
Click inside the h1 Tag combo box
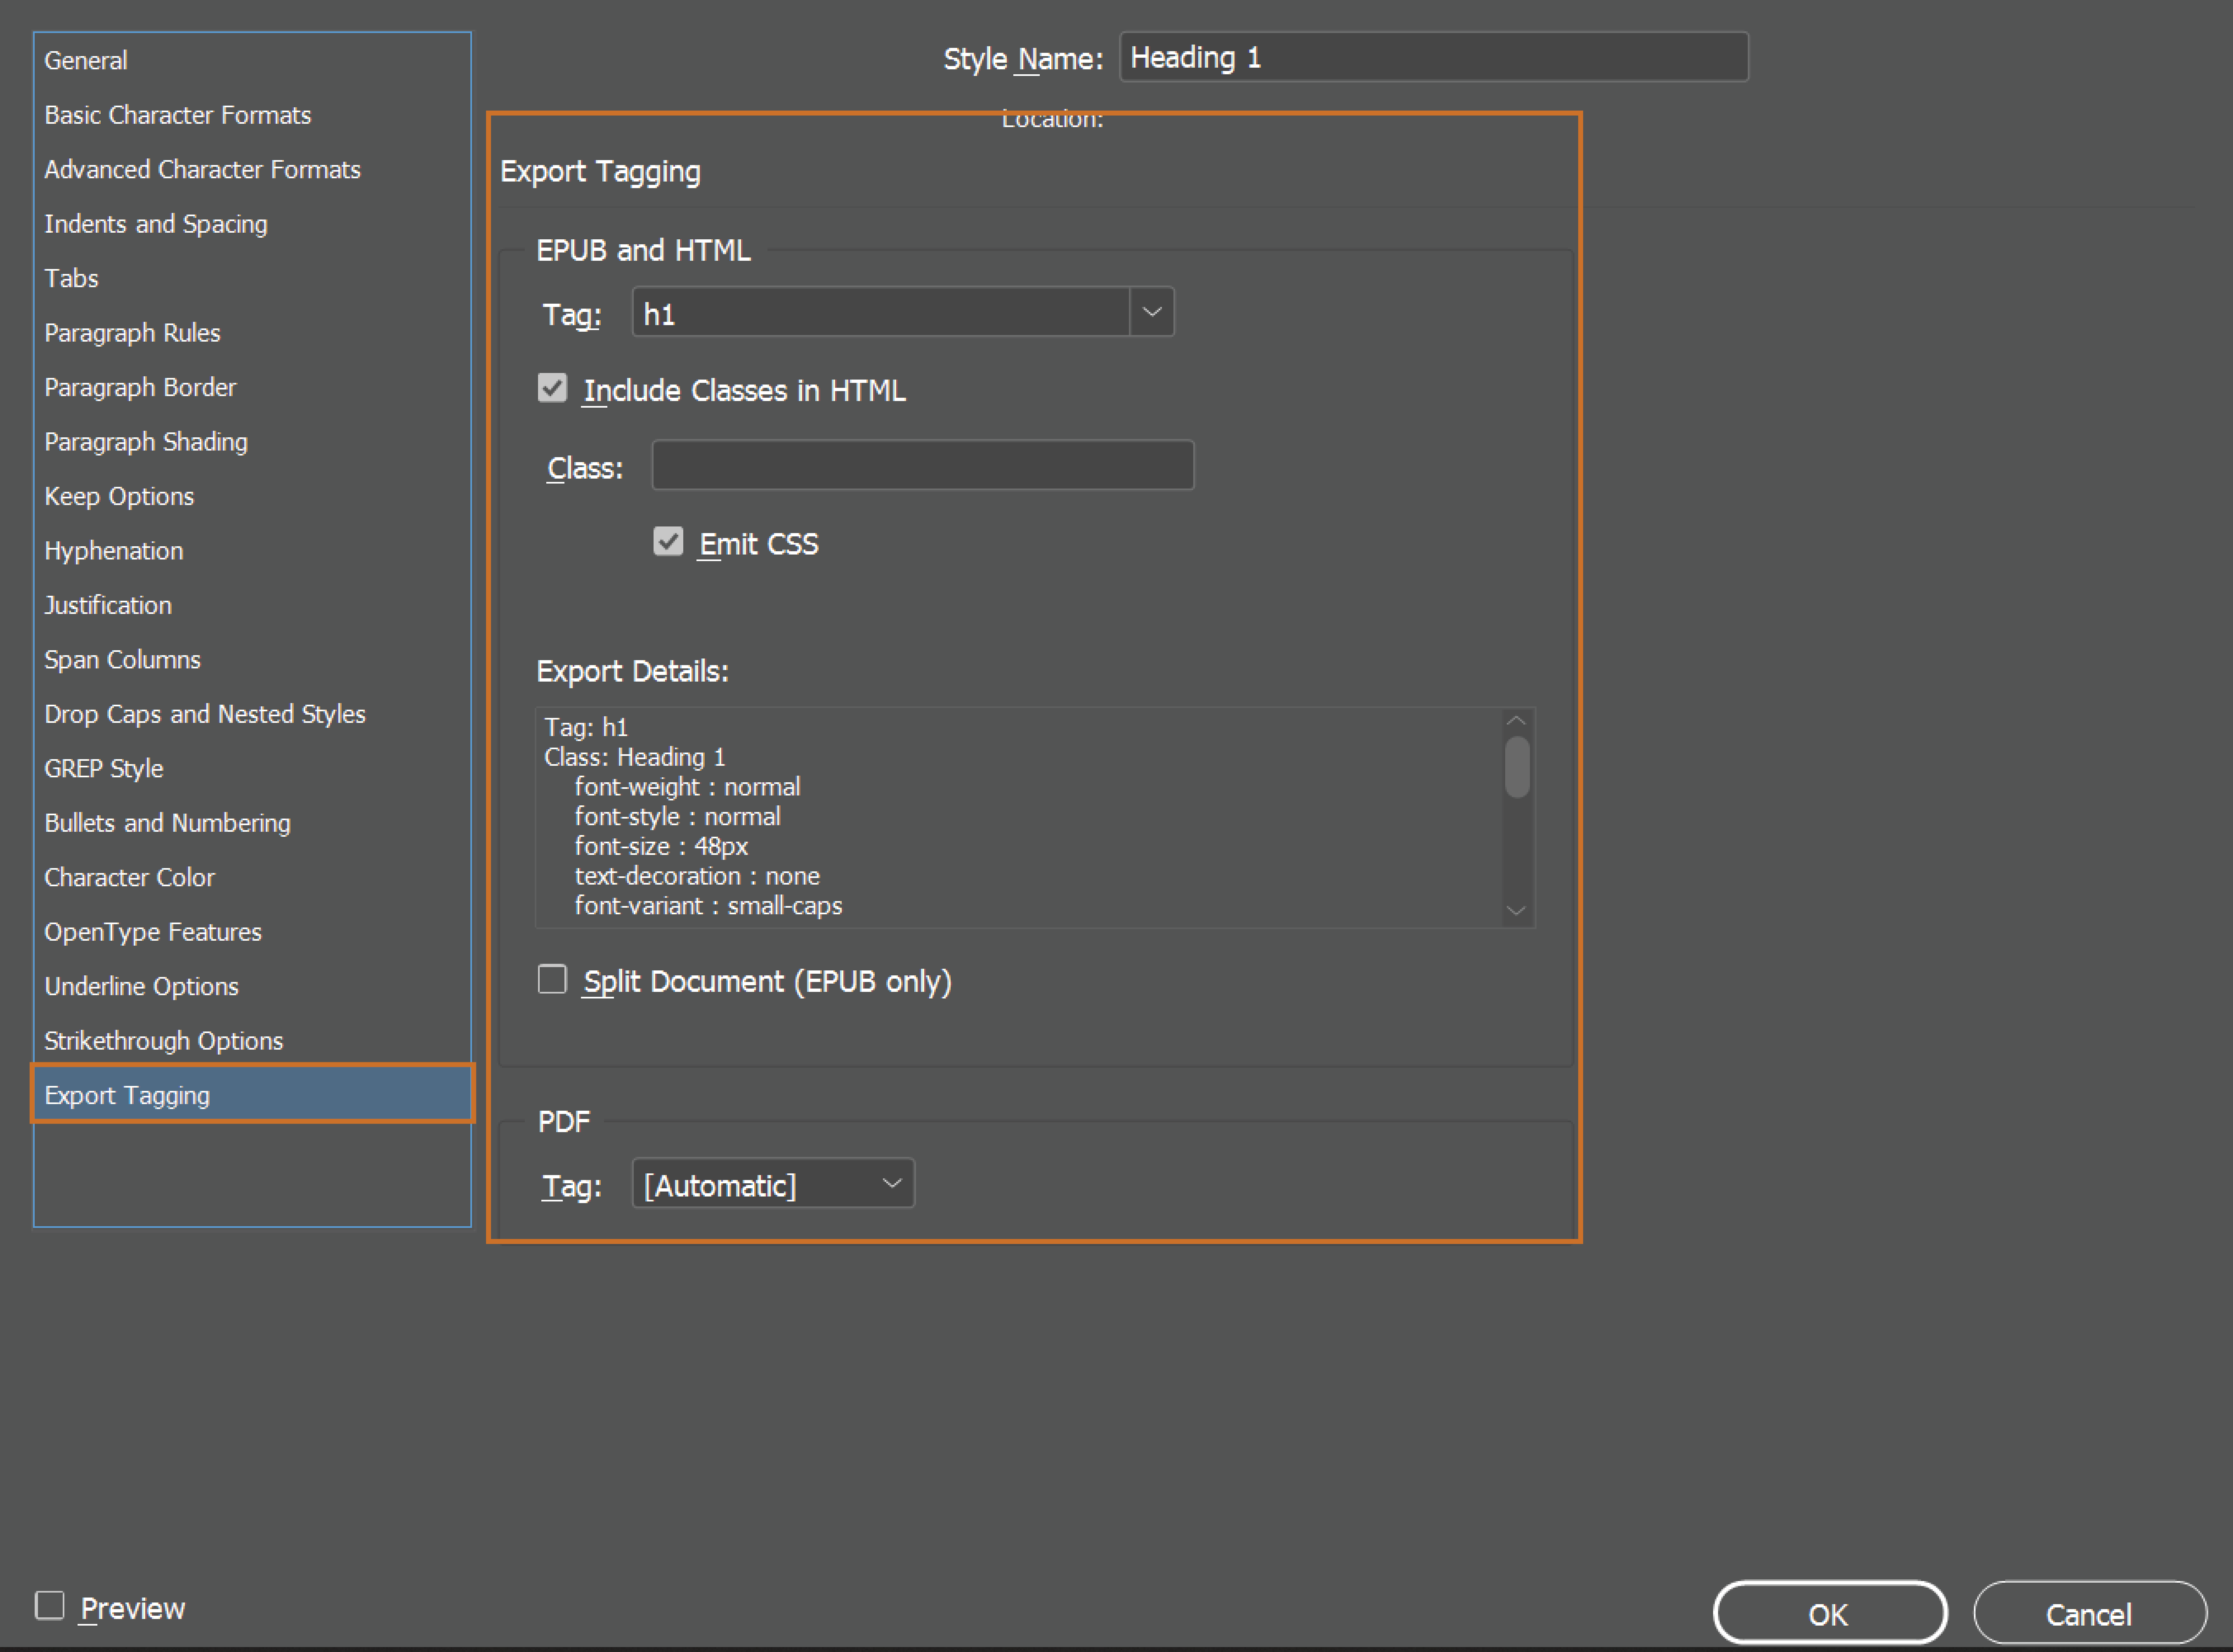coord(880,313)
